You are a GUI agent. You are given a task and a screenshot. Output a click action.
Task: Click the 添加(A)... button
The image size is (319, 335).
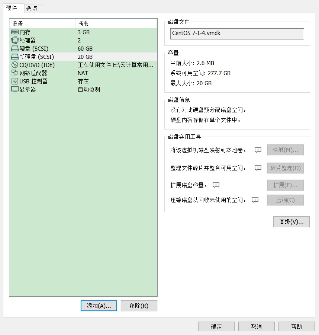click(99, 306)
